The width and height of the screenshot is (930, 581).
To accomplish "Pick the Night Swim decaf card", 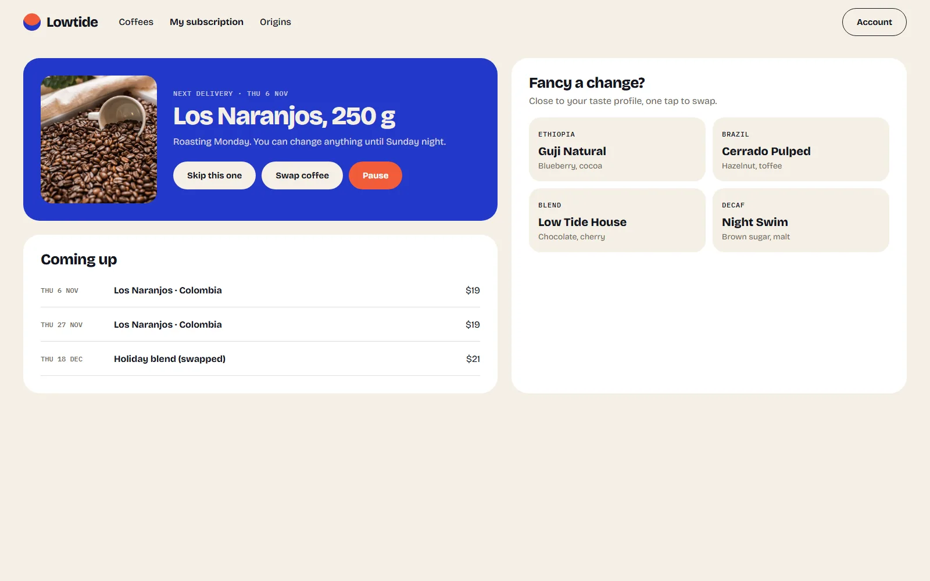I will pyautogui.click(x=801, y=220).
